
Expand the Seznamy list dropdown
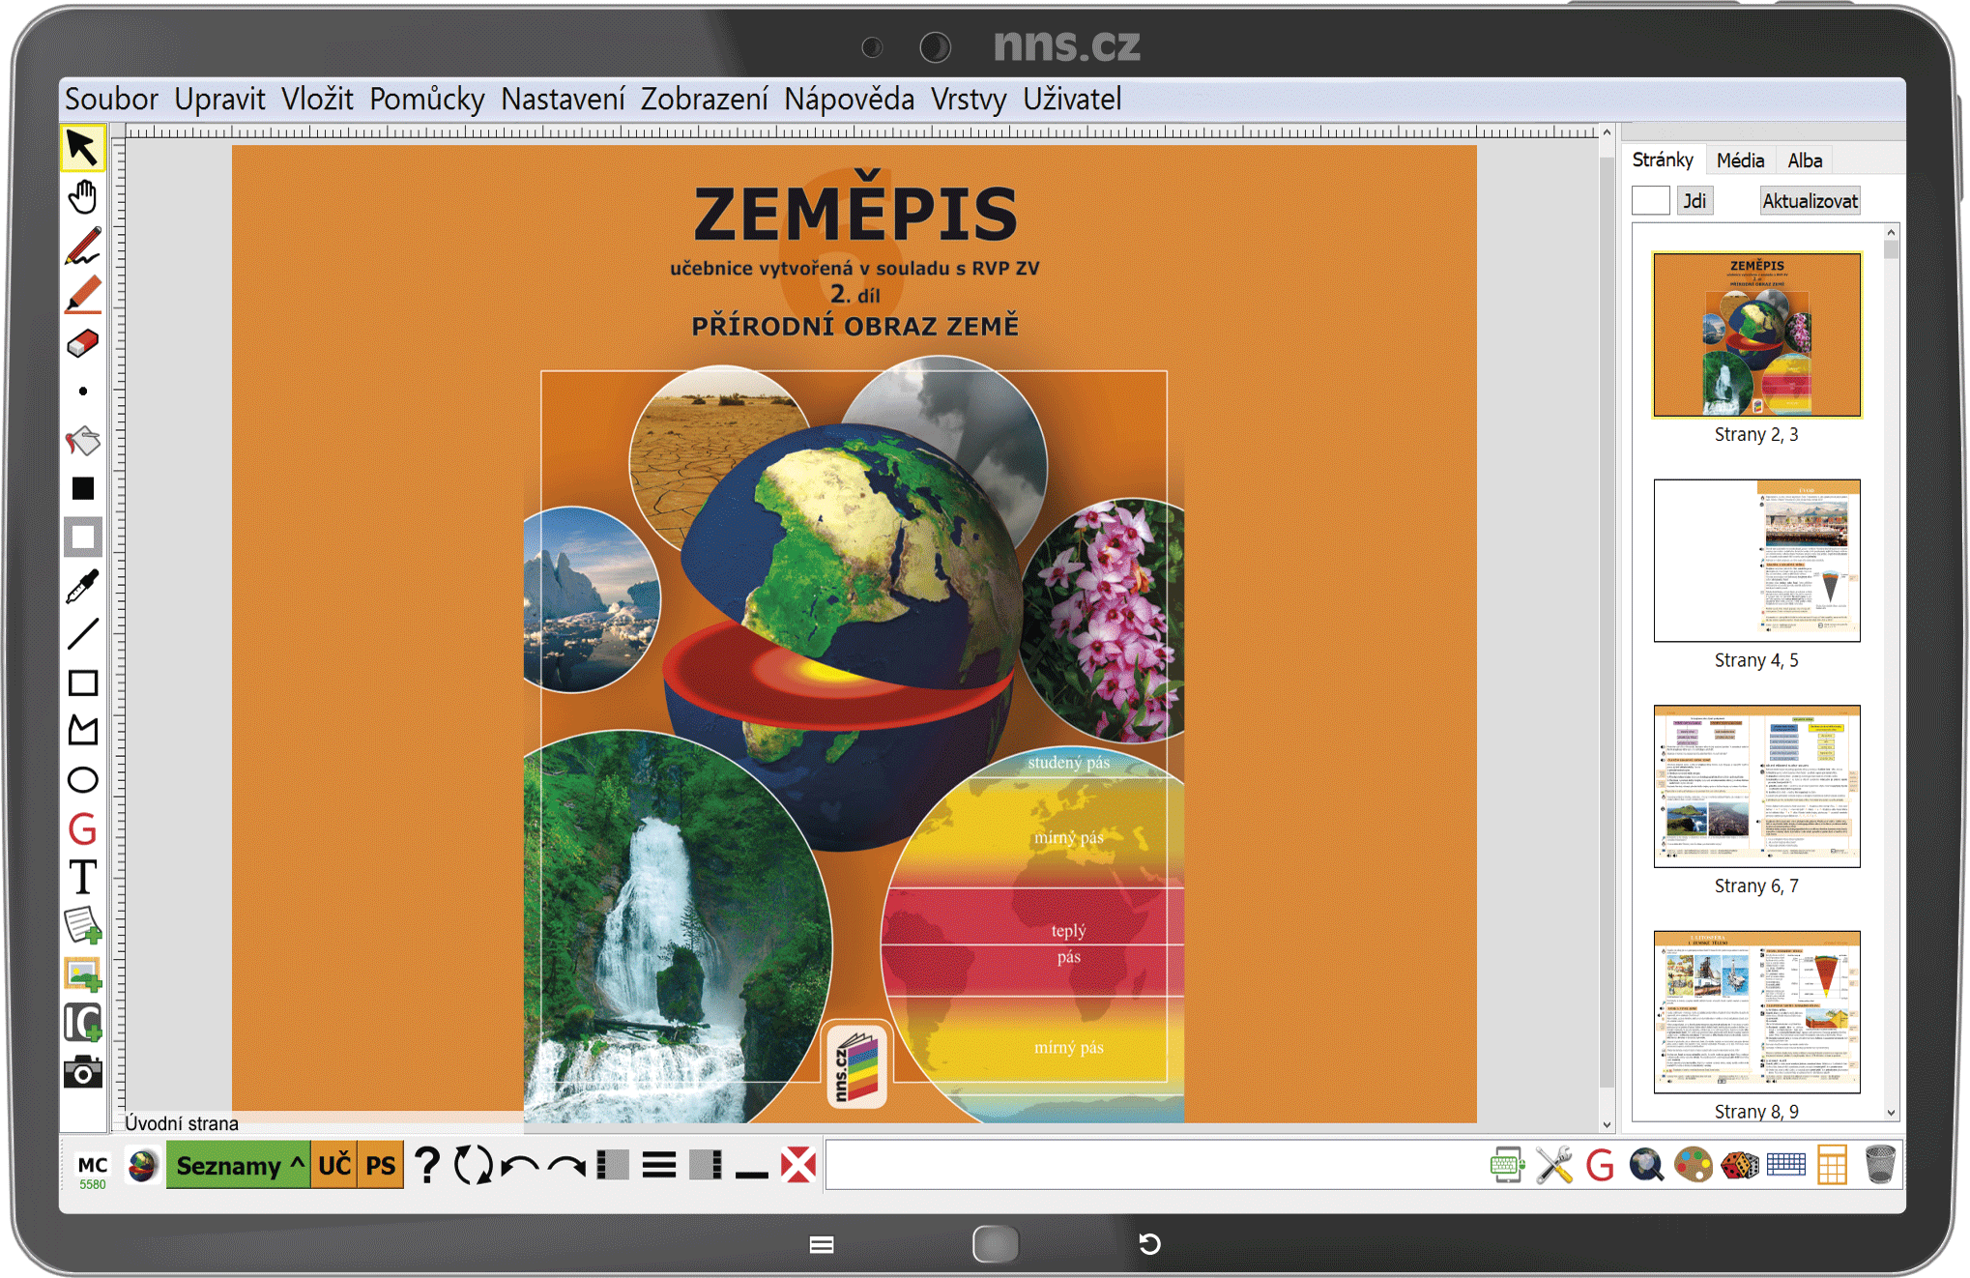238,1166
